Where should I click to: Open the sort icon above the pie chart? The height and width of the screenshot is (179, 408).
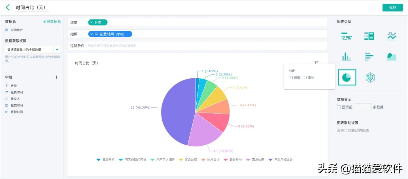[316, 63]
